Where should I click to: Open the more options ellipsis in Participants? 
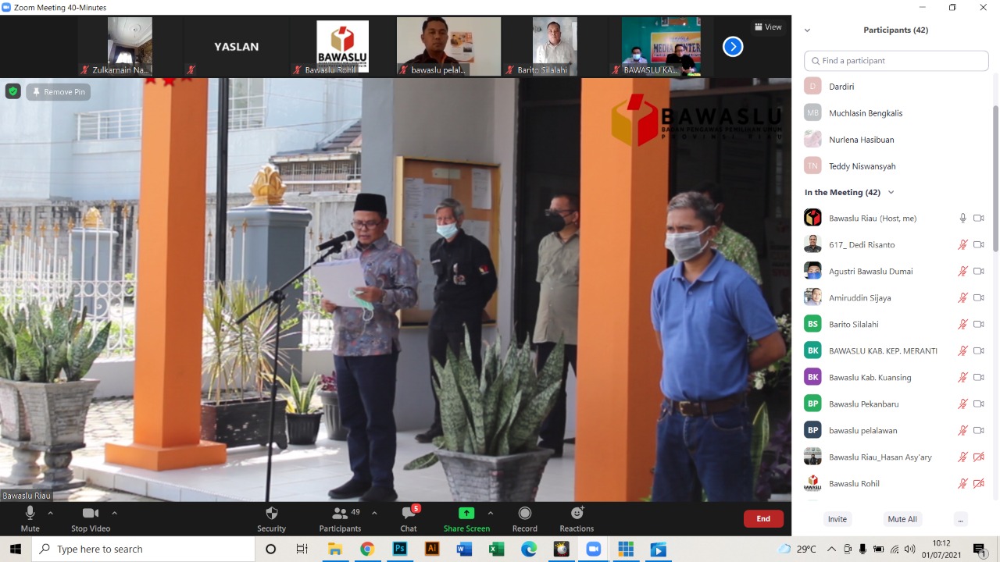pyautogui.click(x=960, y=519)
